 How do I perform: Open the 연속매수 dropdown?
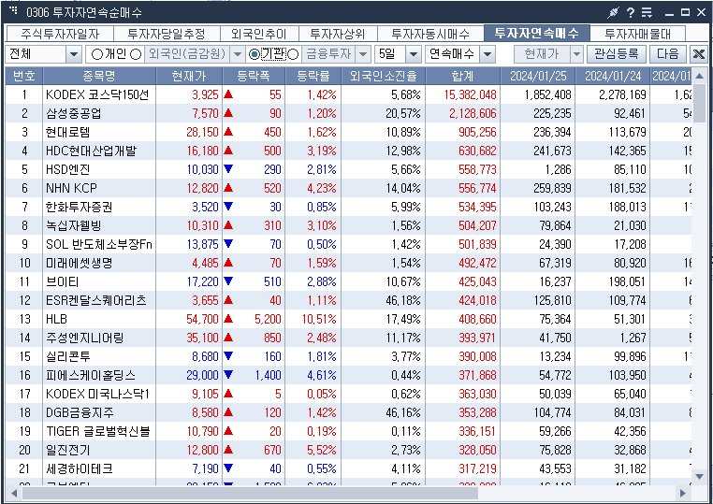487,54
